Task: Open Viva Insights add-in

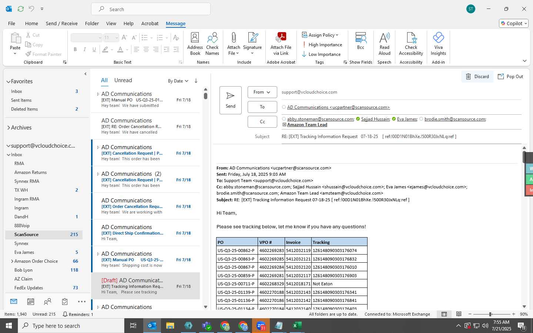Action: click(x=438, y=44)
